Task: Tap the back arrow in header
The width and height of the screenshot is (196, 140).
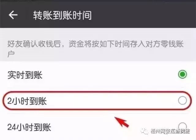Action: [13, 15]
